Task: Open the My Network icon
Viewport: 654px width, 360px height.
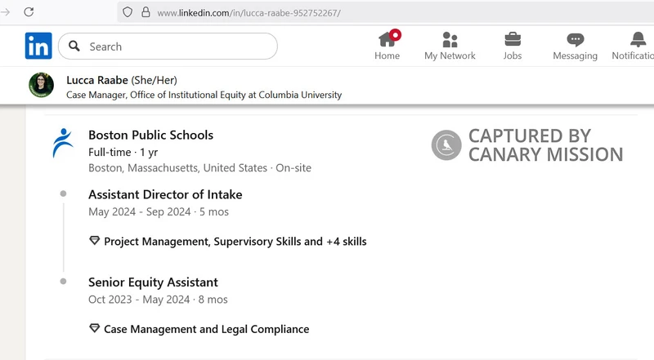Action: click(x=450, y=40)
